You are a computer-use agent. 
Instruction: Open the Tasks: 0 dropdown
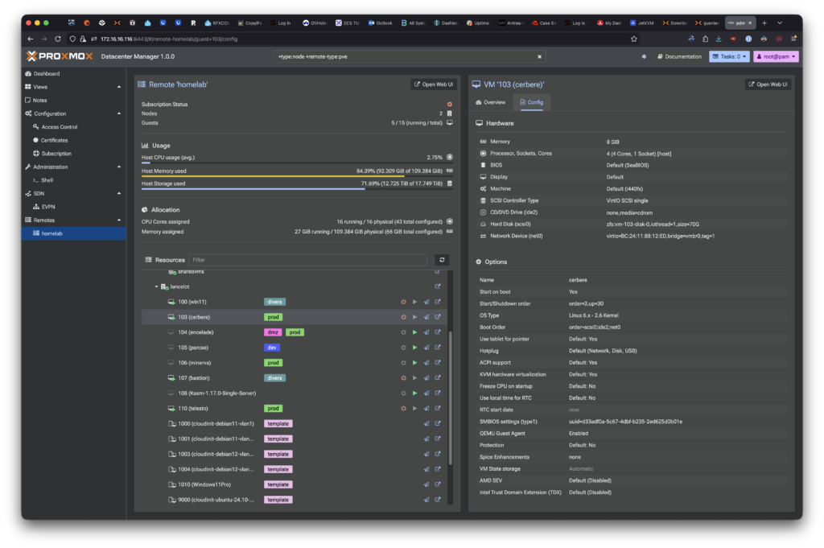click(729, 57)
